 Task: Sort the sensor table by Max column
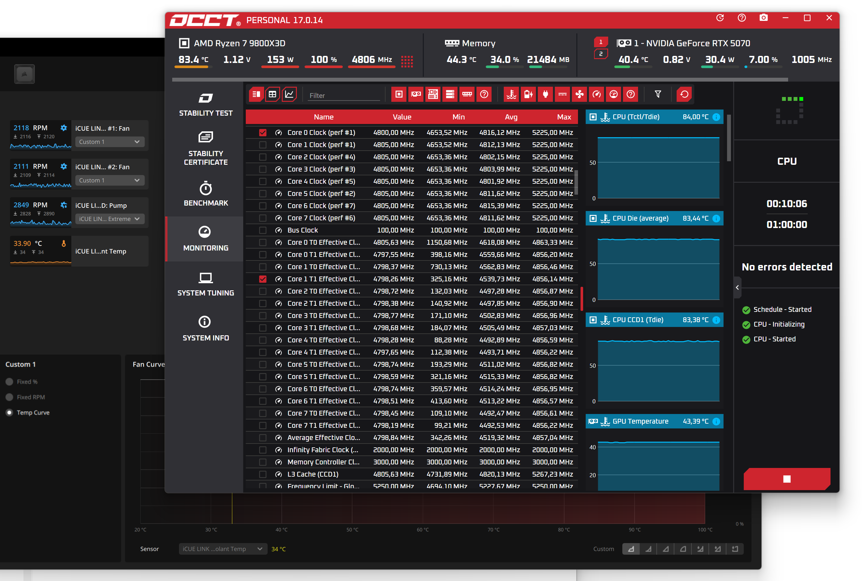click(564, 117)
